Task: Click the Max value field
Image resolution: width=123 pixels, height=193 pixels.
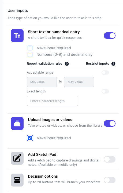Action: (x=79, y=82)
